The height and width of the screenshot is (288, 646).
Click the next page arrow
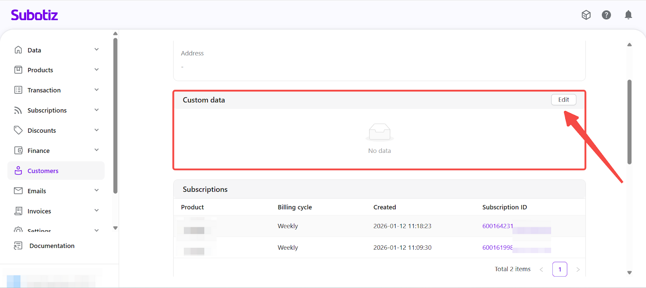coord(578,269)
